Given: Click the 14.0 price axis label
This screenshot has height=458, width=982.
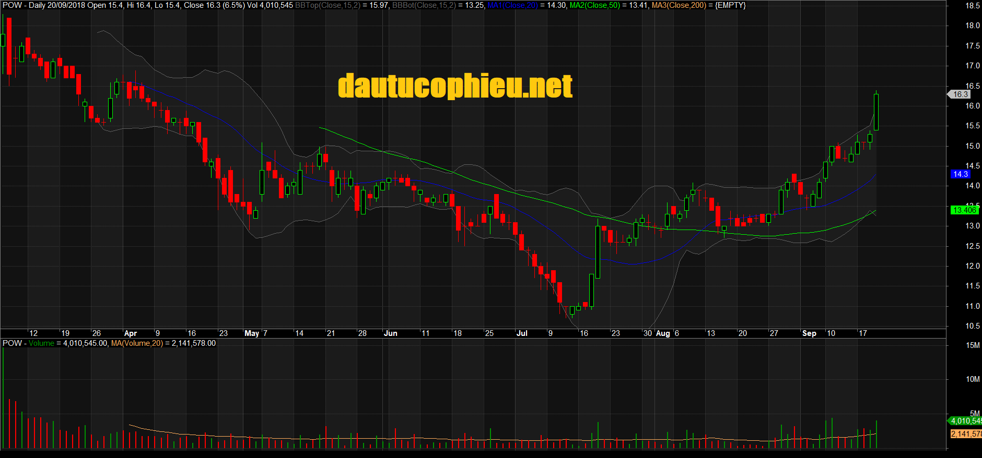Looking at the screenshot, I should (973, 186).
